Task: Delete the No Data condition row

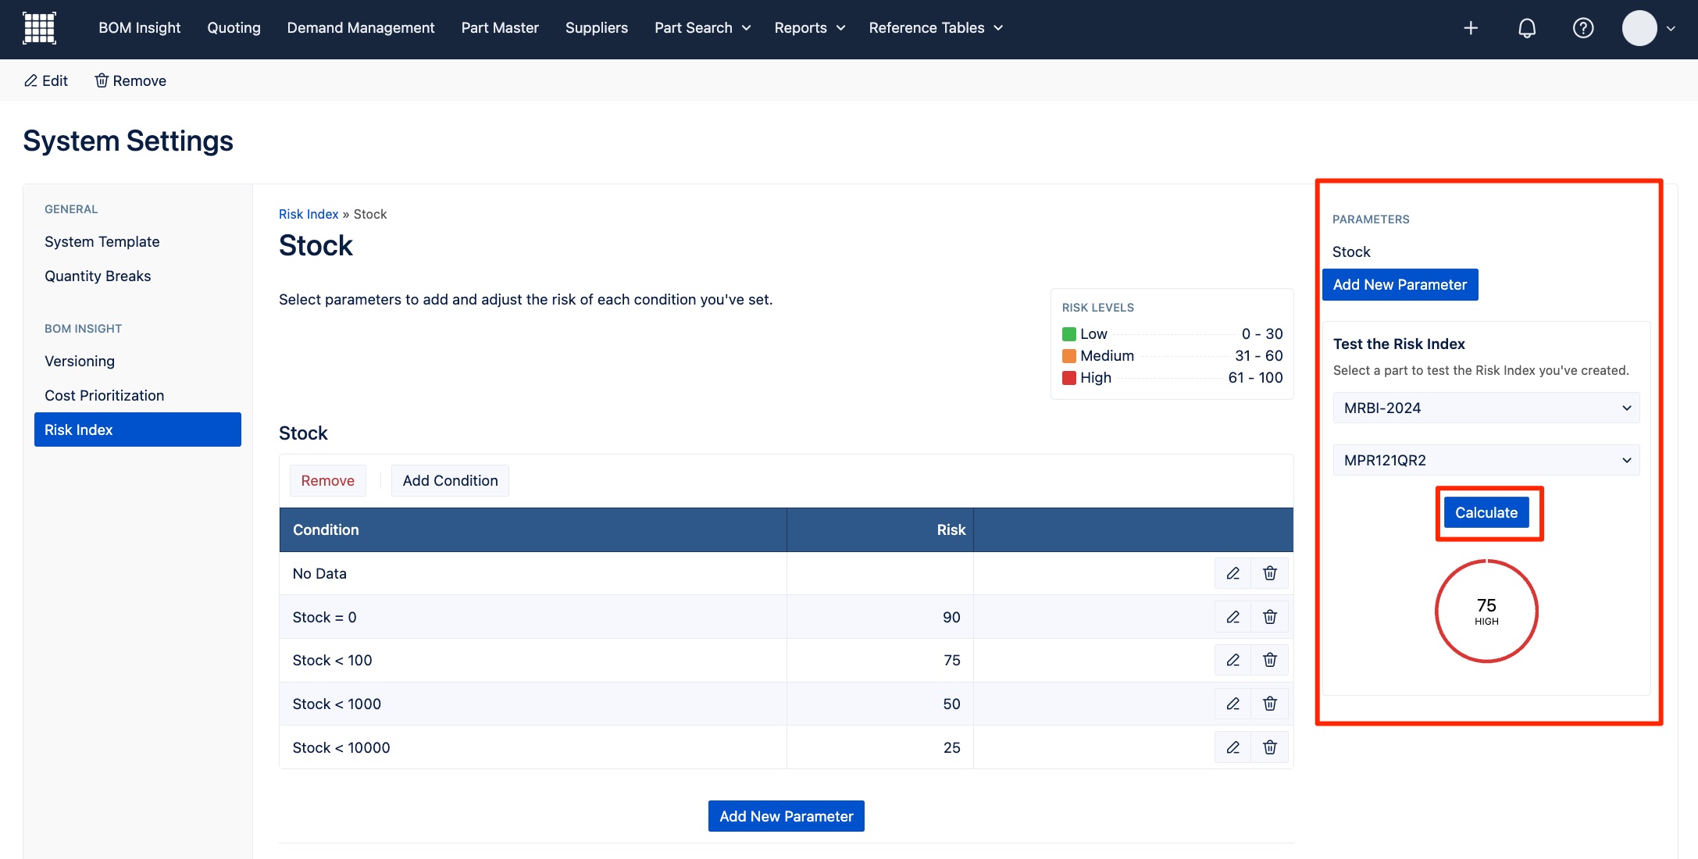Action: click(1270, 573)
